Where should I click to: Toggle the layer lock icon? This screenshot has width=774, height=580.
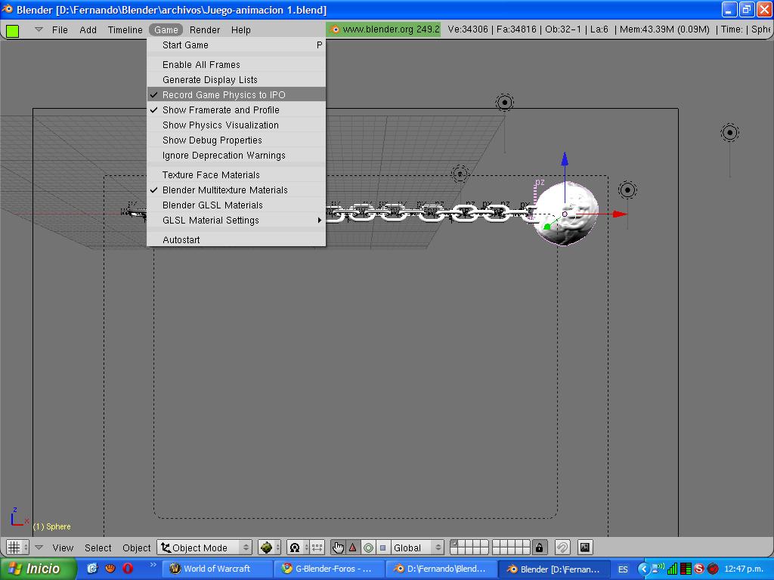click(540, 548)
